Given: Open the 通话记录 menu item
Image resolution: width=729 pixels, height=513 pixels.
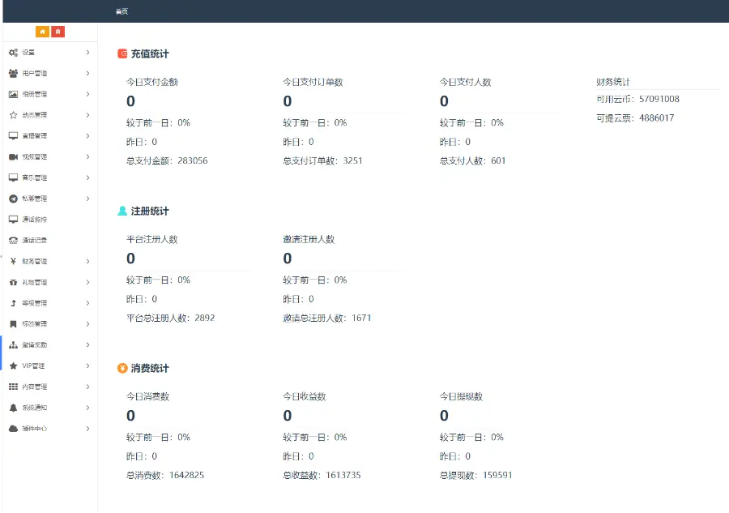Looking at the screenshot, I should click(x=34, y=241).
